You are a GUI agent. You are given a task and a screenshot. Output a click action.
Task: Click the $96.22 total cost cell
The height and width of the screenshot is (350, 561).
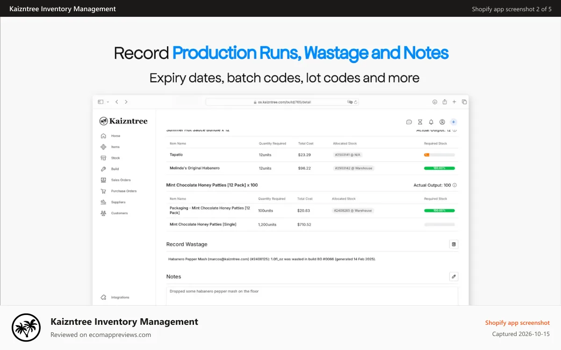pyautogui.click(x=304, y=168)
